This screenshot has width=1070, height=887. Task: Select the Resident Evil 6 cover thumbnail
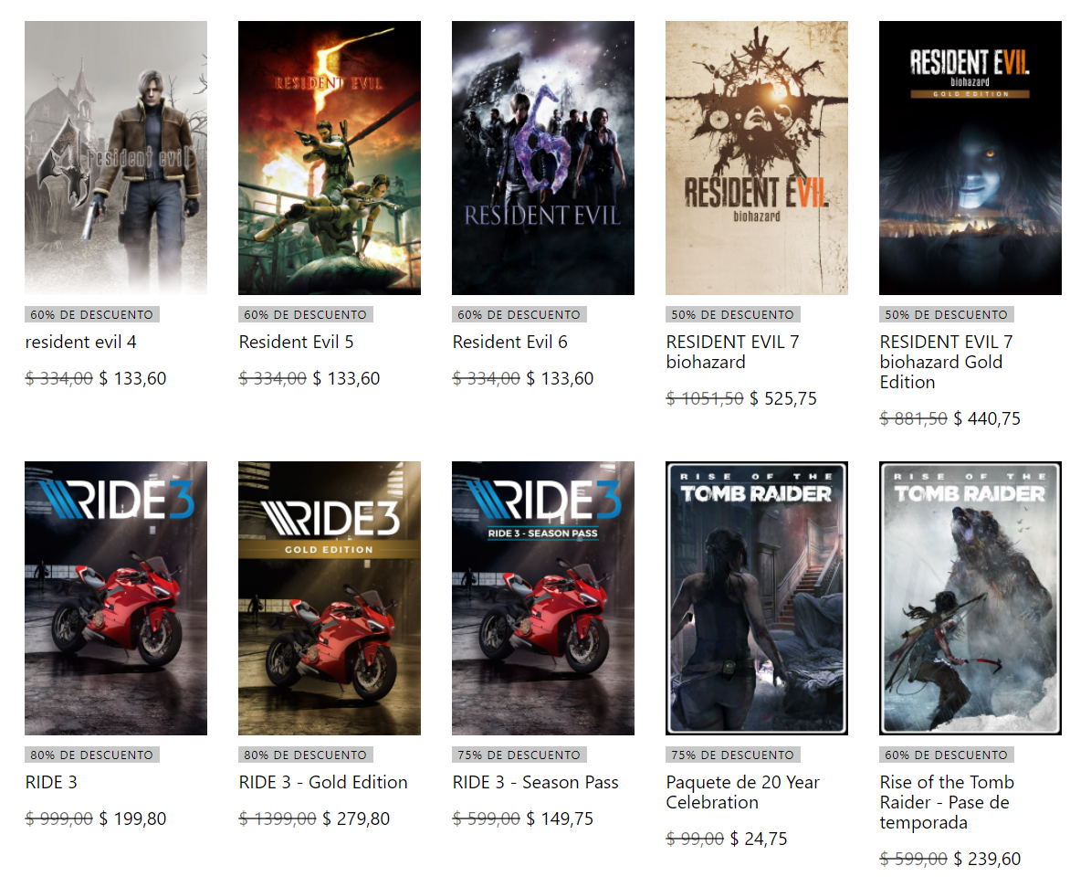click(x=543, y=158)
